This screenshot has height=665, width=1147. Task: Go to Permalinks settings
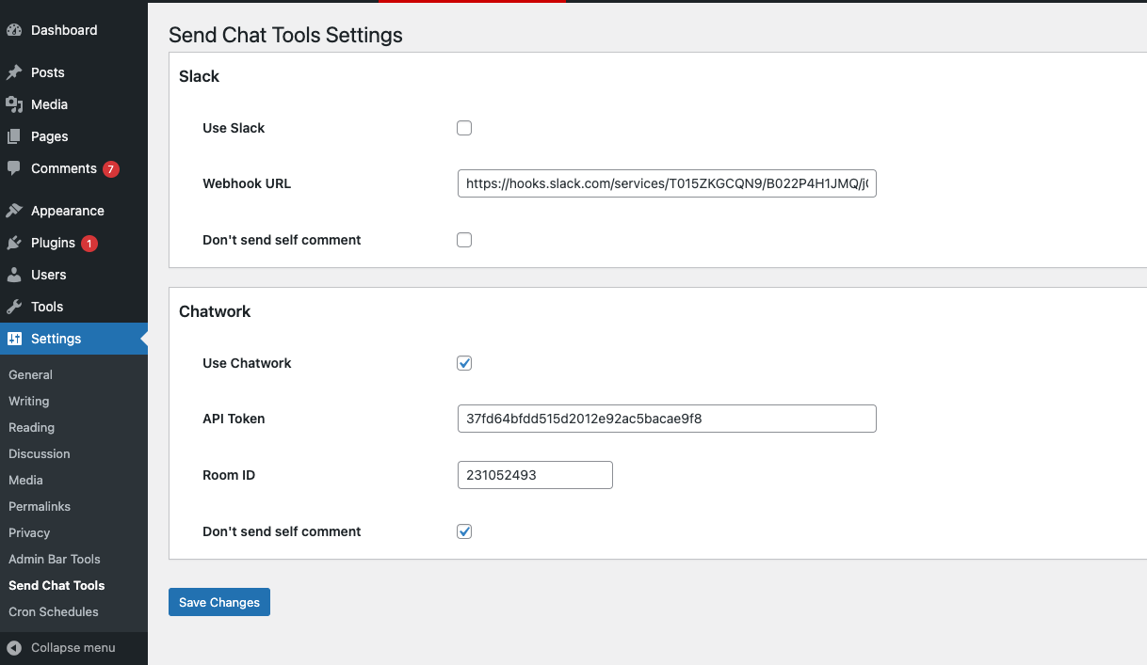[x=40, y=506]
